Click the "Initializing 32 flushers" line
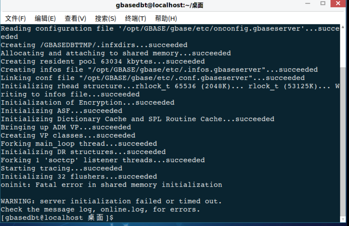 tap(79, 177)
